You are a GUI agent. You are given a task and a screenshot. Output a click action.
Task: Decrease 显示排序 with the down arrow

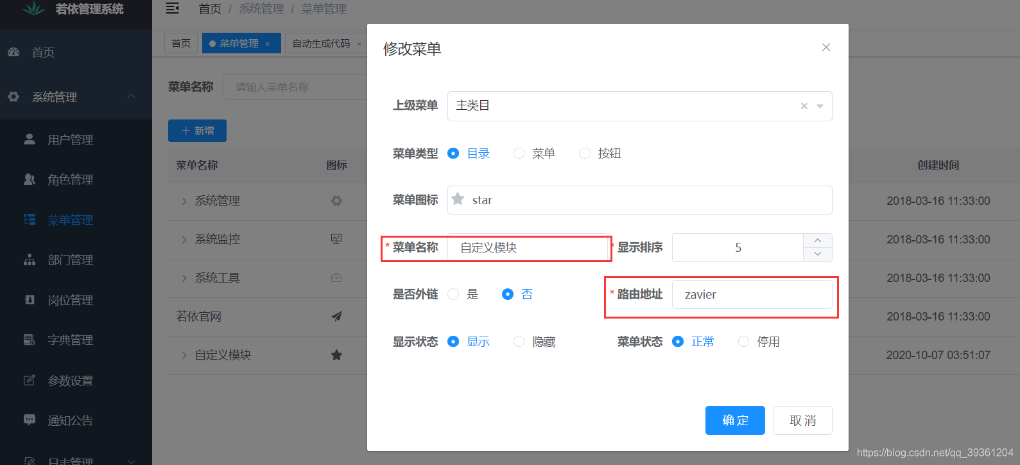[818, 254]
